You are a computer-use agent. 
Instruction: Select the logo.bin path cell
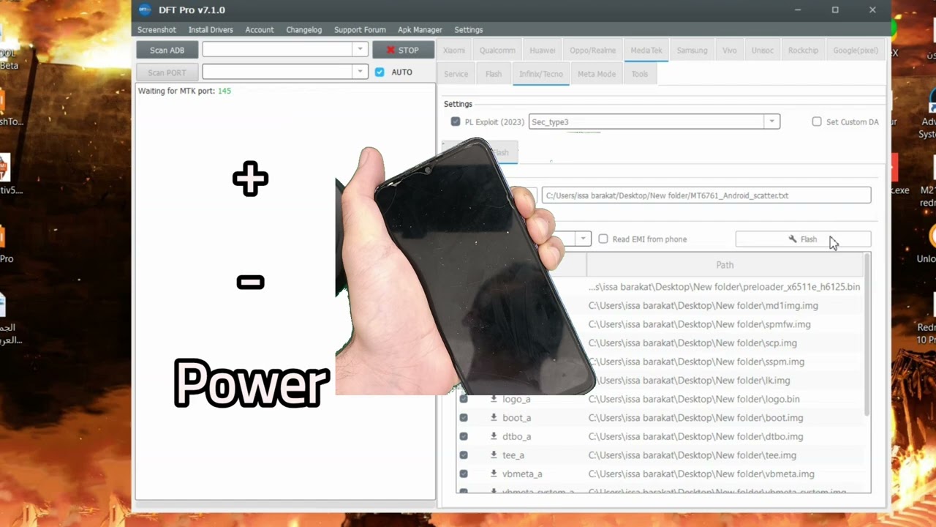coord(724,399)
